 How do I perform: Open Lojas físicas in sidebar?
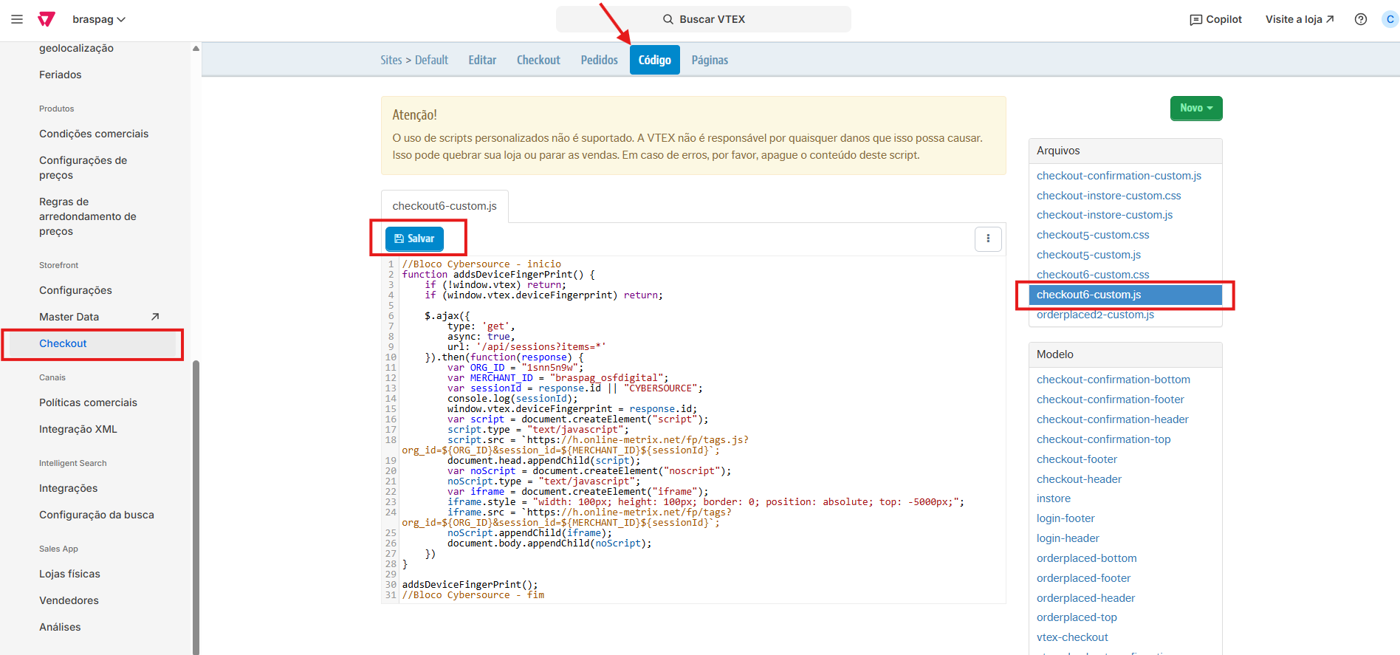click(x=69, y=574)
